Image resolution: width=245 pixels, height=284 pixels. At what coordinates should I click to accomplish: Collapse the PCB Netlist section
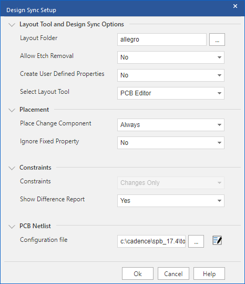click(12, 227)
